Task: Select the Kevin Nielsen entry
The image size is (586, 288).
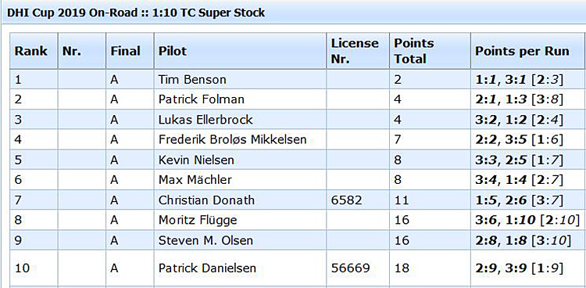Action: click(196, 160)
